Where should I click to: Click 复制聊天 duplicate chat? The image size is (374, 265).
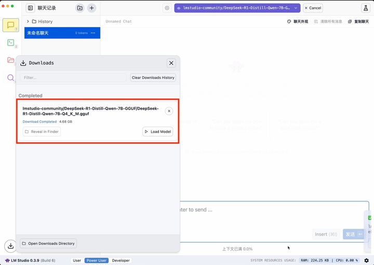pos(358,21)
